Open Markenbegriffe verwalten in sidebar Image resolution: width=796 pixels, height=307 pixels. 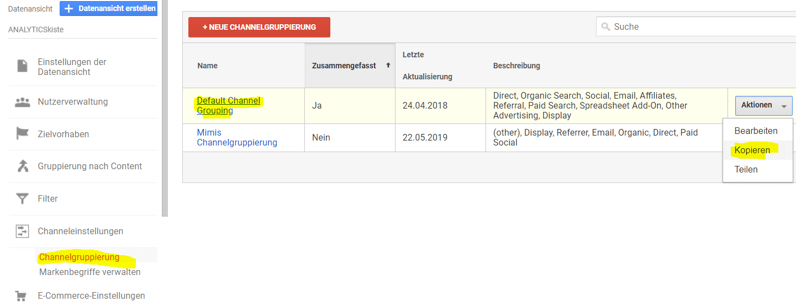pos(89,272)
